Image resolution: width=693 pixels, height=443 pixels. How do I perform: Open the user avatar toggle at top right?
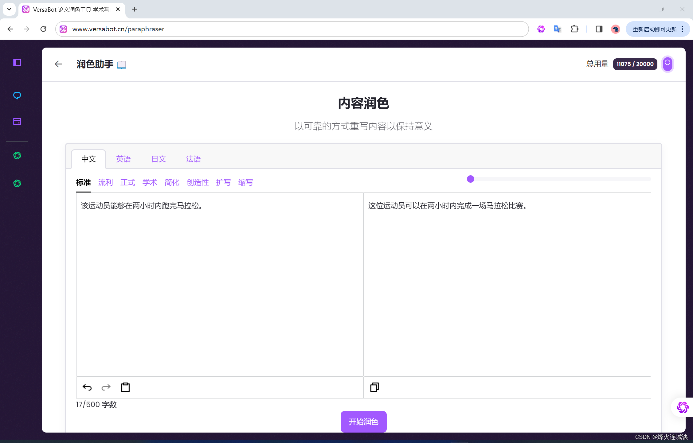[668, 64]
